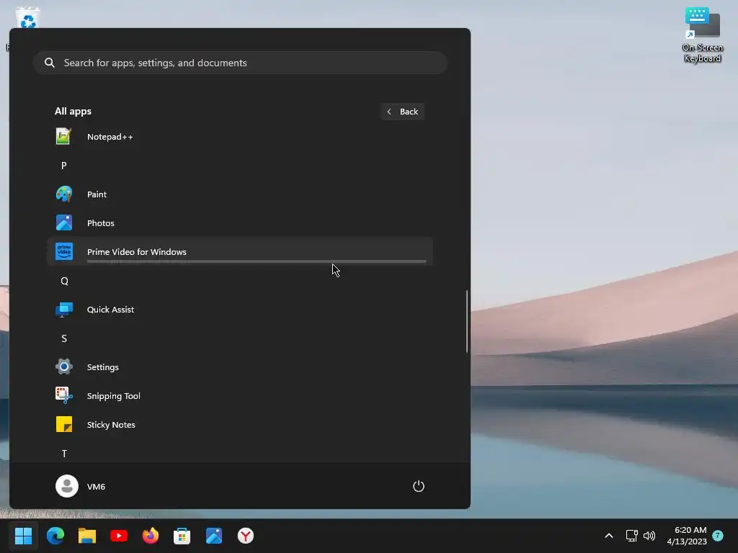Image resolution: width=738 pixels, height=553 pixels.
Task: Open the VM6 user account avatar
Action: 67,486
